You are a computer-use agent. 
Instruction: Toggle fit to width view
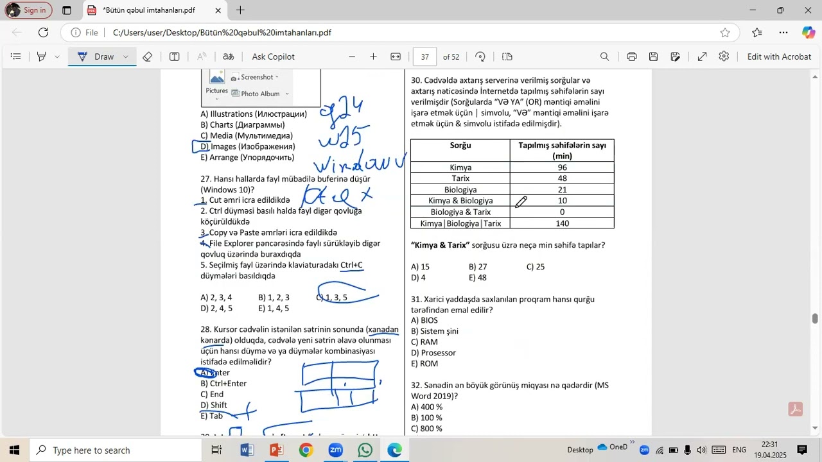coord(396,56)
